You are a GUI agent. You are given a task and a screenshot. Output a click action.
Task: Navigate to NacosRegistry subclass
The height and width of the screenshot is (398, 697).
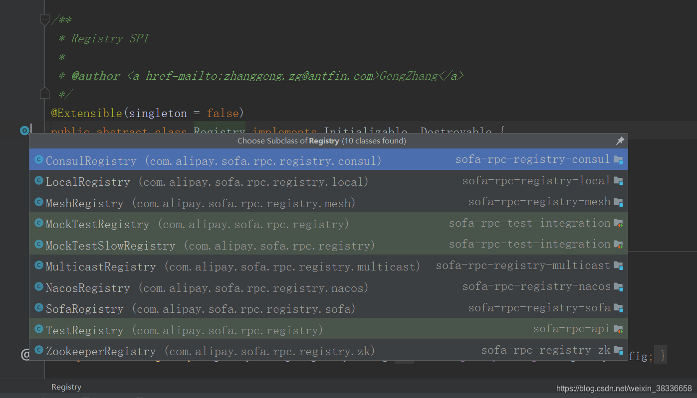(x=328, y=287)
